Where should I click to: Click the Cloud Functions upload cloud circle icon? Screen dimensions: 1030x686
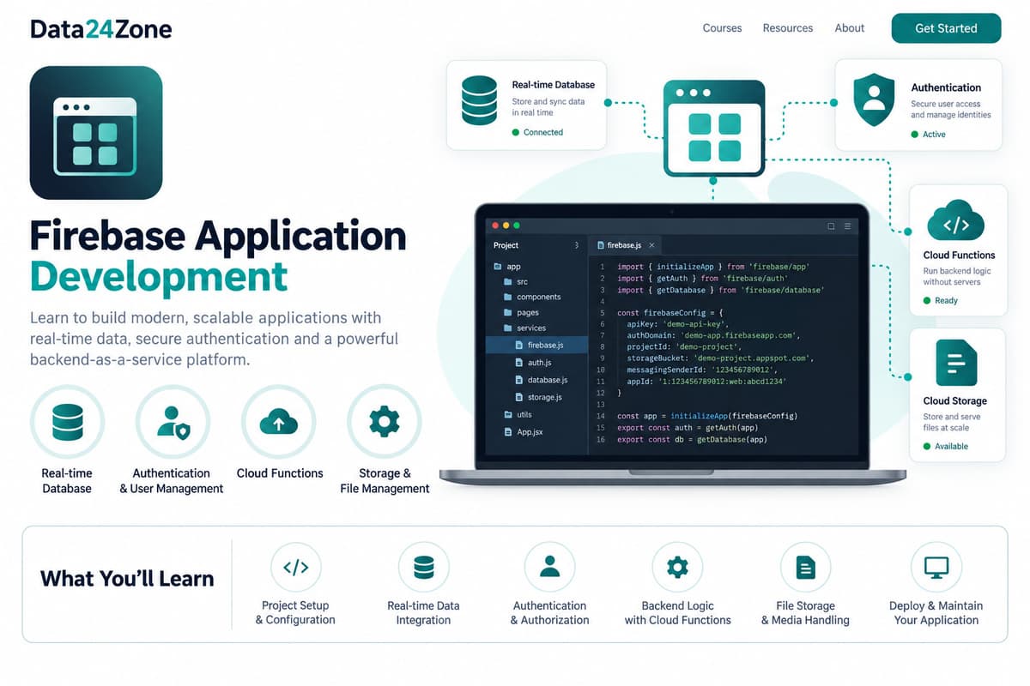pos(278,422)
